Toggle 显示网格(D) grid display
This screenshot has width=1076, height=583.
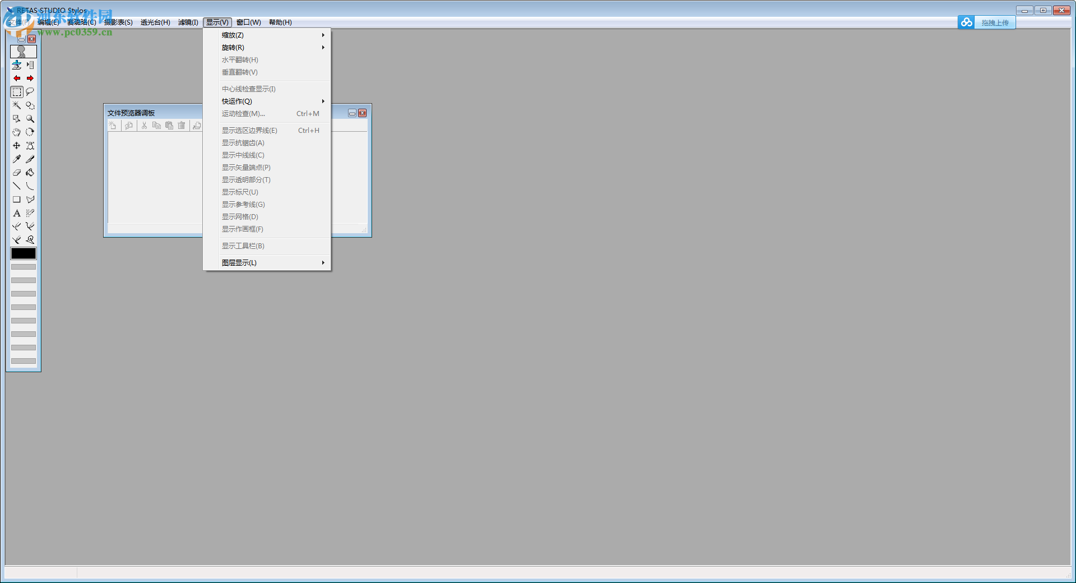pos(267,217)
